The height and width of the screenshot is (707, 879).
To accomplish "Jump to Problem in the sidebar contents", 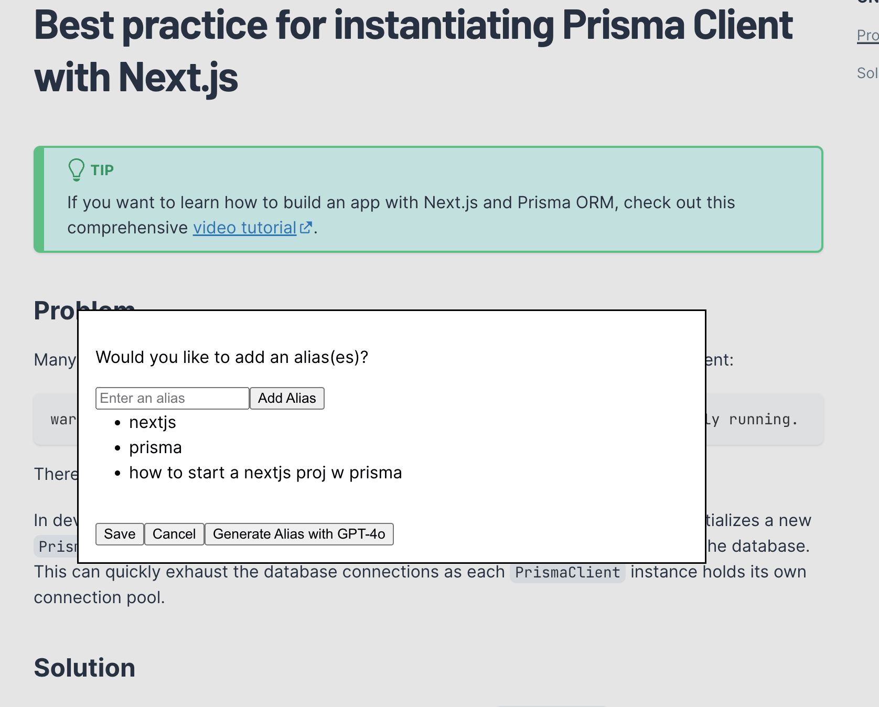I will click(867, 36).
